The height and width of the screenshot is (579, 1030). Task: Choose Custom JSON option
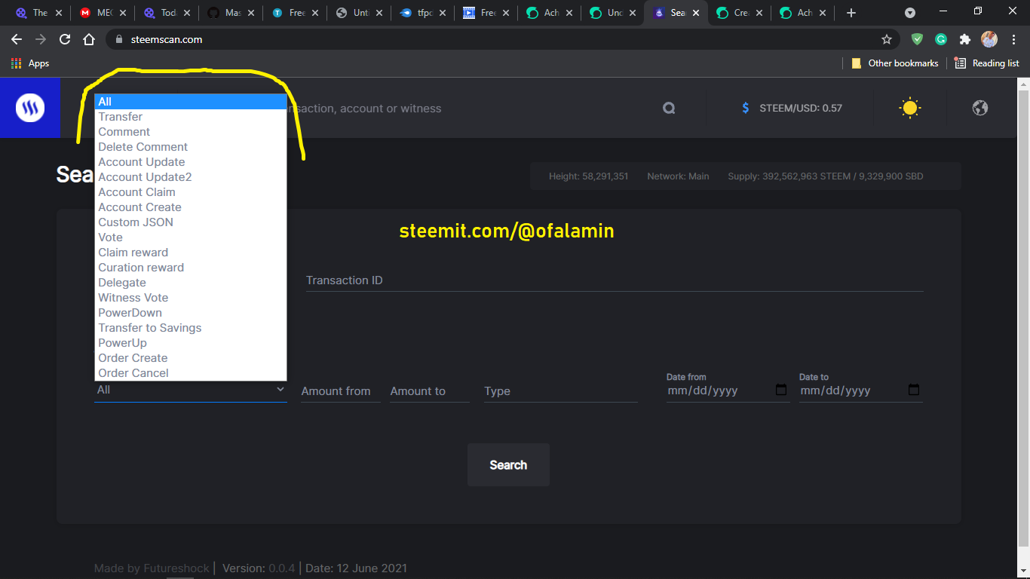pyautogui.click(x=191, y=222)
